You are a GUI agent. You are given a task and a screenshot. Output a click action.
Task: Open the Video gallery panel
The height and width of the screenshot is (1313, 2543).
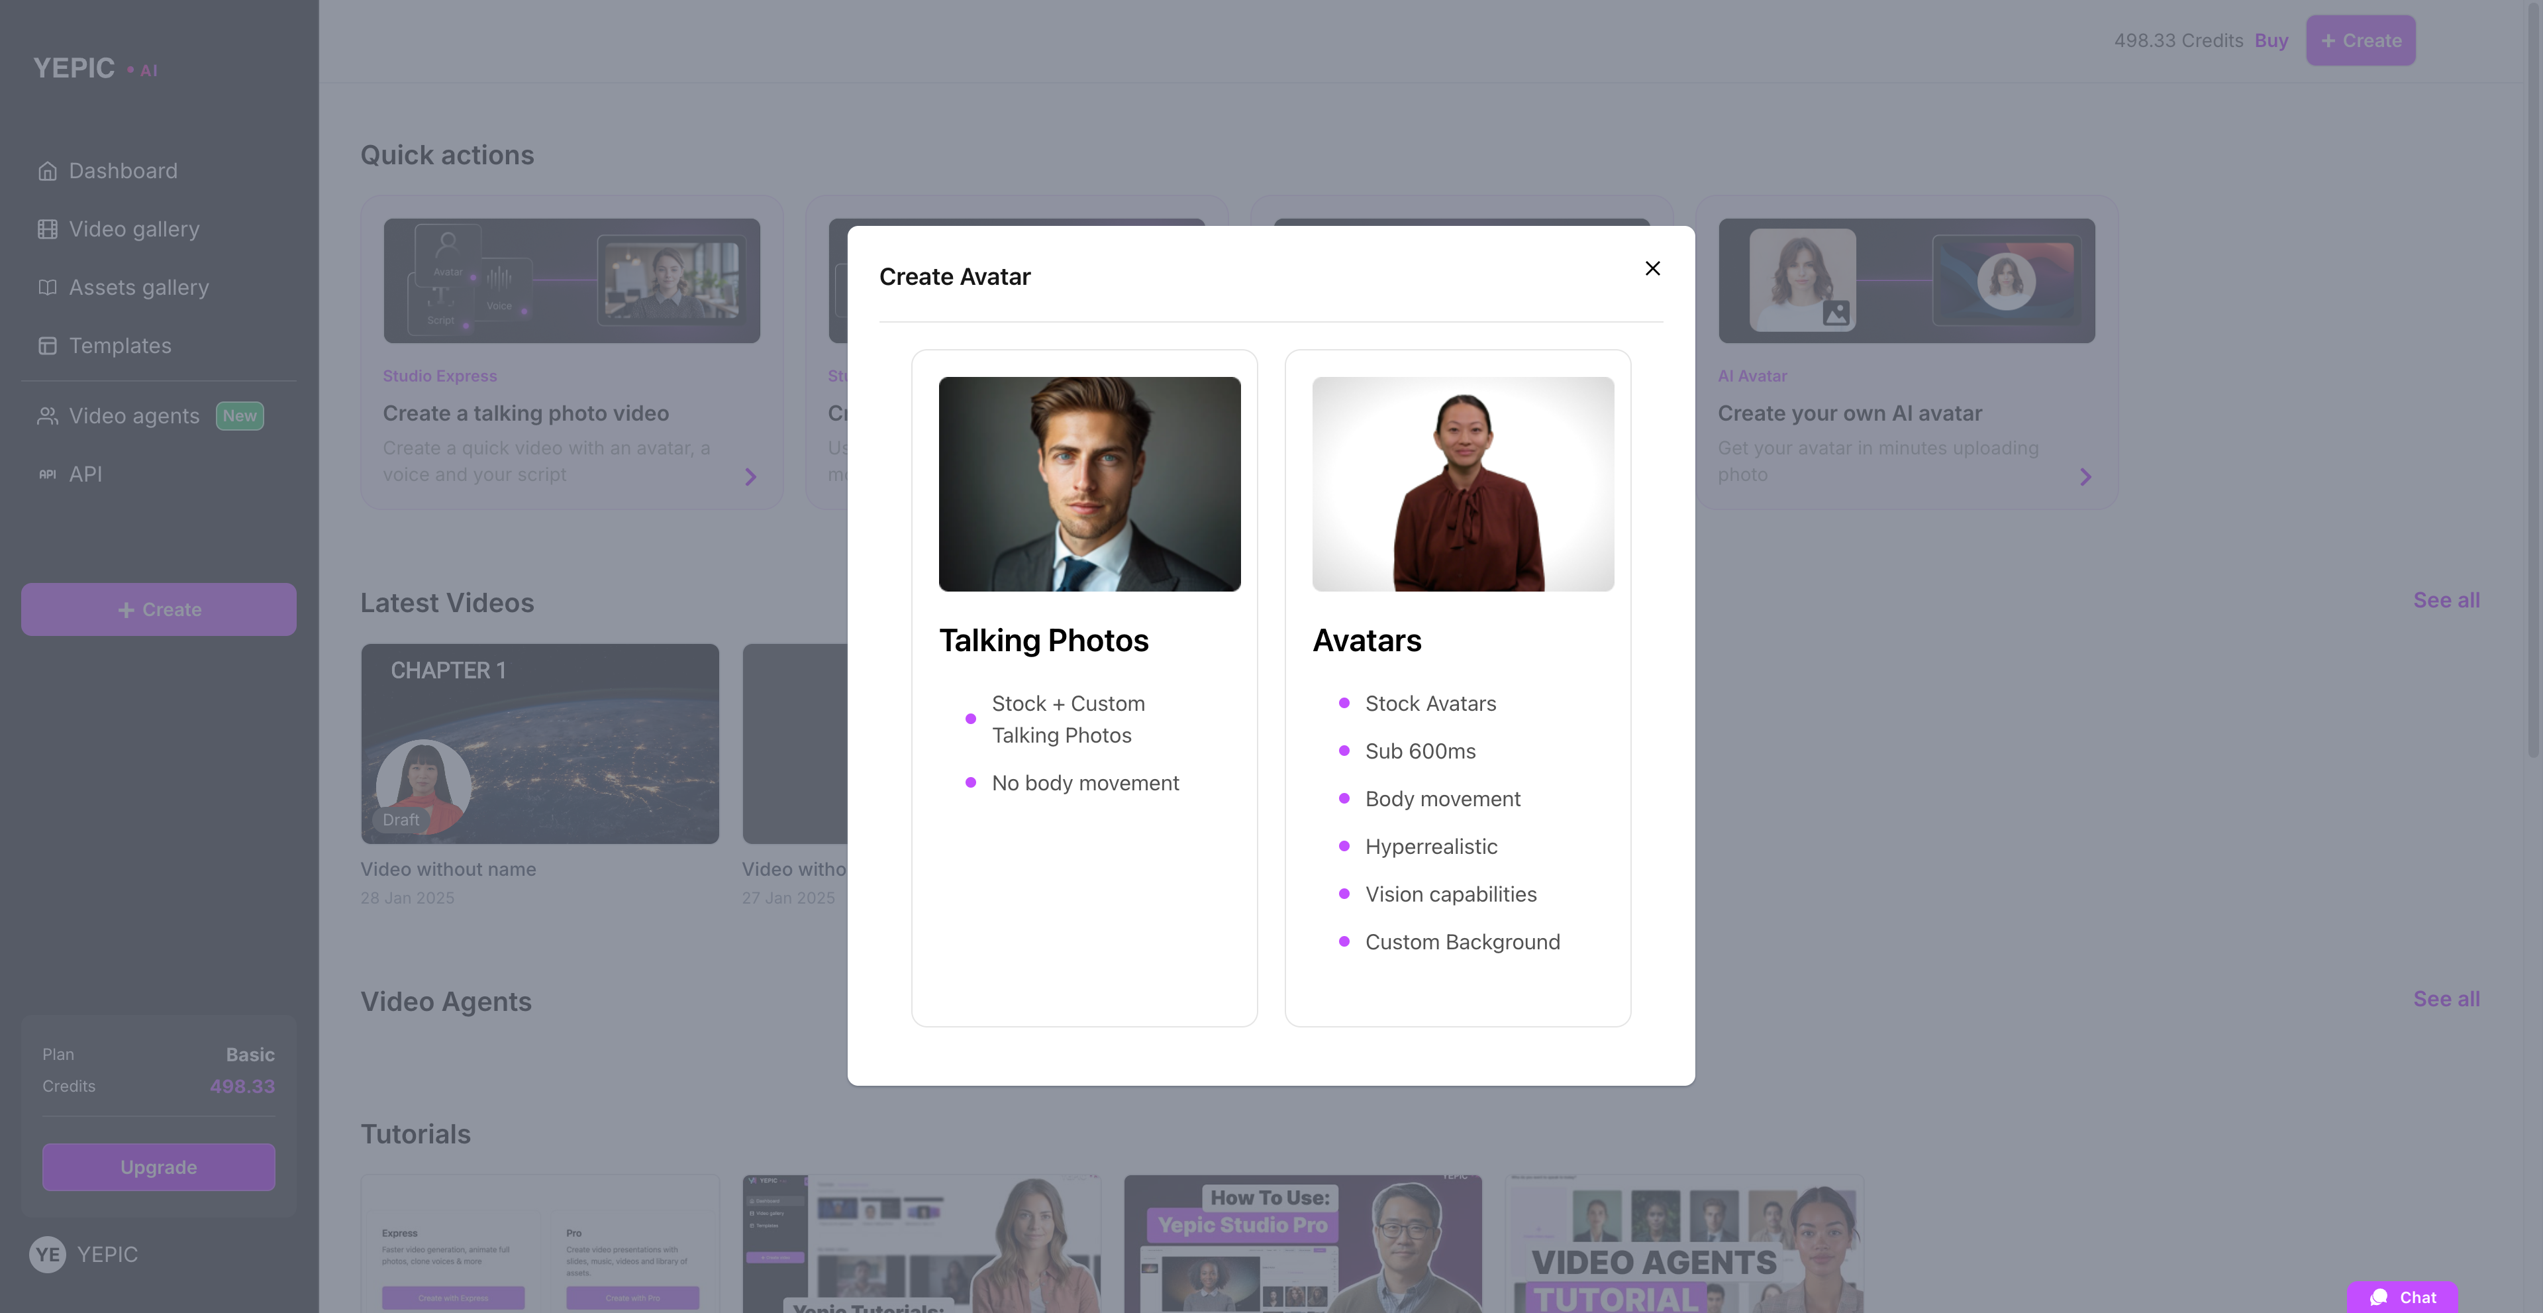point(134,229)
